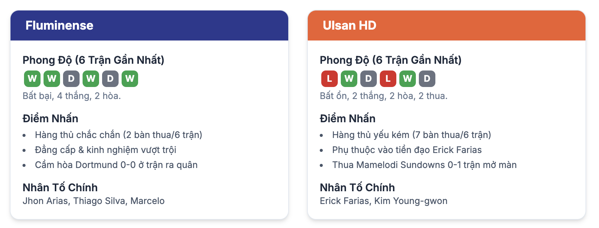Viewport: 599px width, 228px height.
Task: Select Ulsan HD's 'Điểm Nhấn' heading
Action: pos(348,118)
